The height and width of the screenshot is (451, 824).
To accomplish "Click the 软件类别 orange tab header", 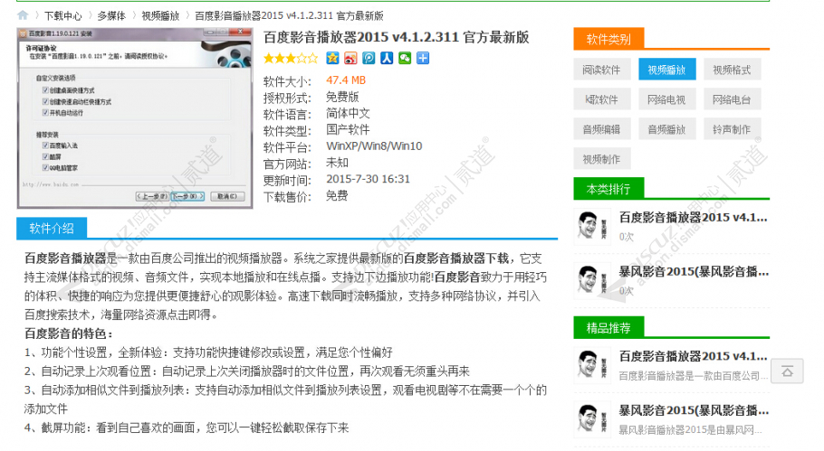I will pyautogui.click(x=608, y=39).
